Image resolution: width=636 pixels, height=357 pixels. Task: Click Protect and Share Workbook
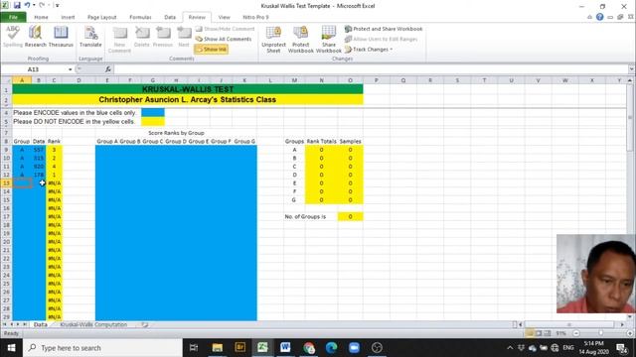coord(384,29)
